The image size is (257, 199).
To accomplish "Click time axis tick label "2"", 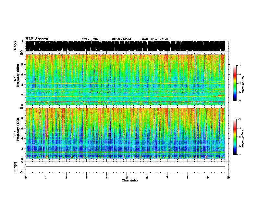I will (x=66, y=178).
